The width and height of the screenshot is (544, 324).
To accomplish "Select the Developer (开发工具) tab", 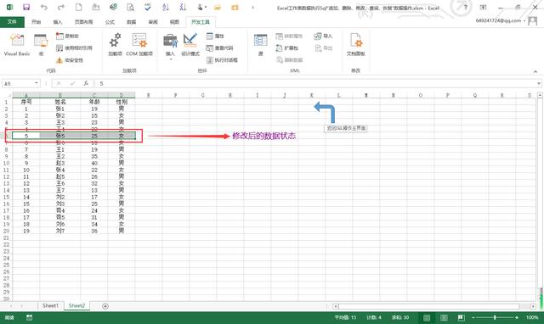I will (x=201, y=22).
